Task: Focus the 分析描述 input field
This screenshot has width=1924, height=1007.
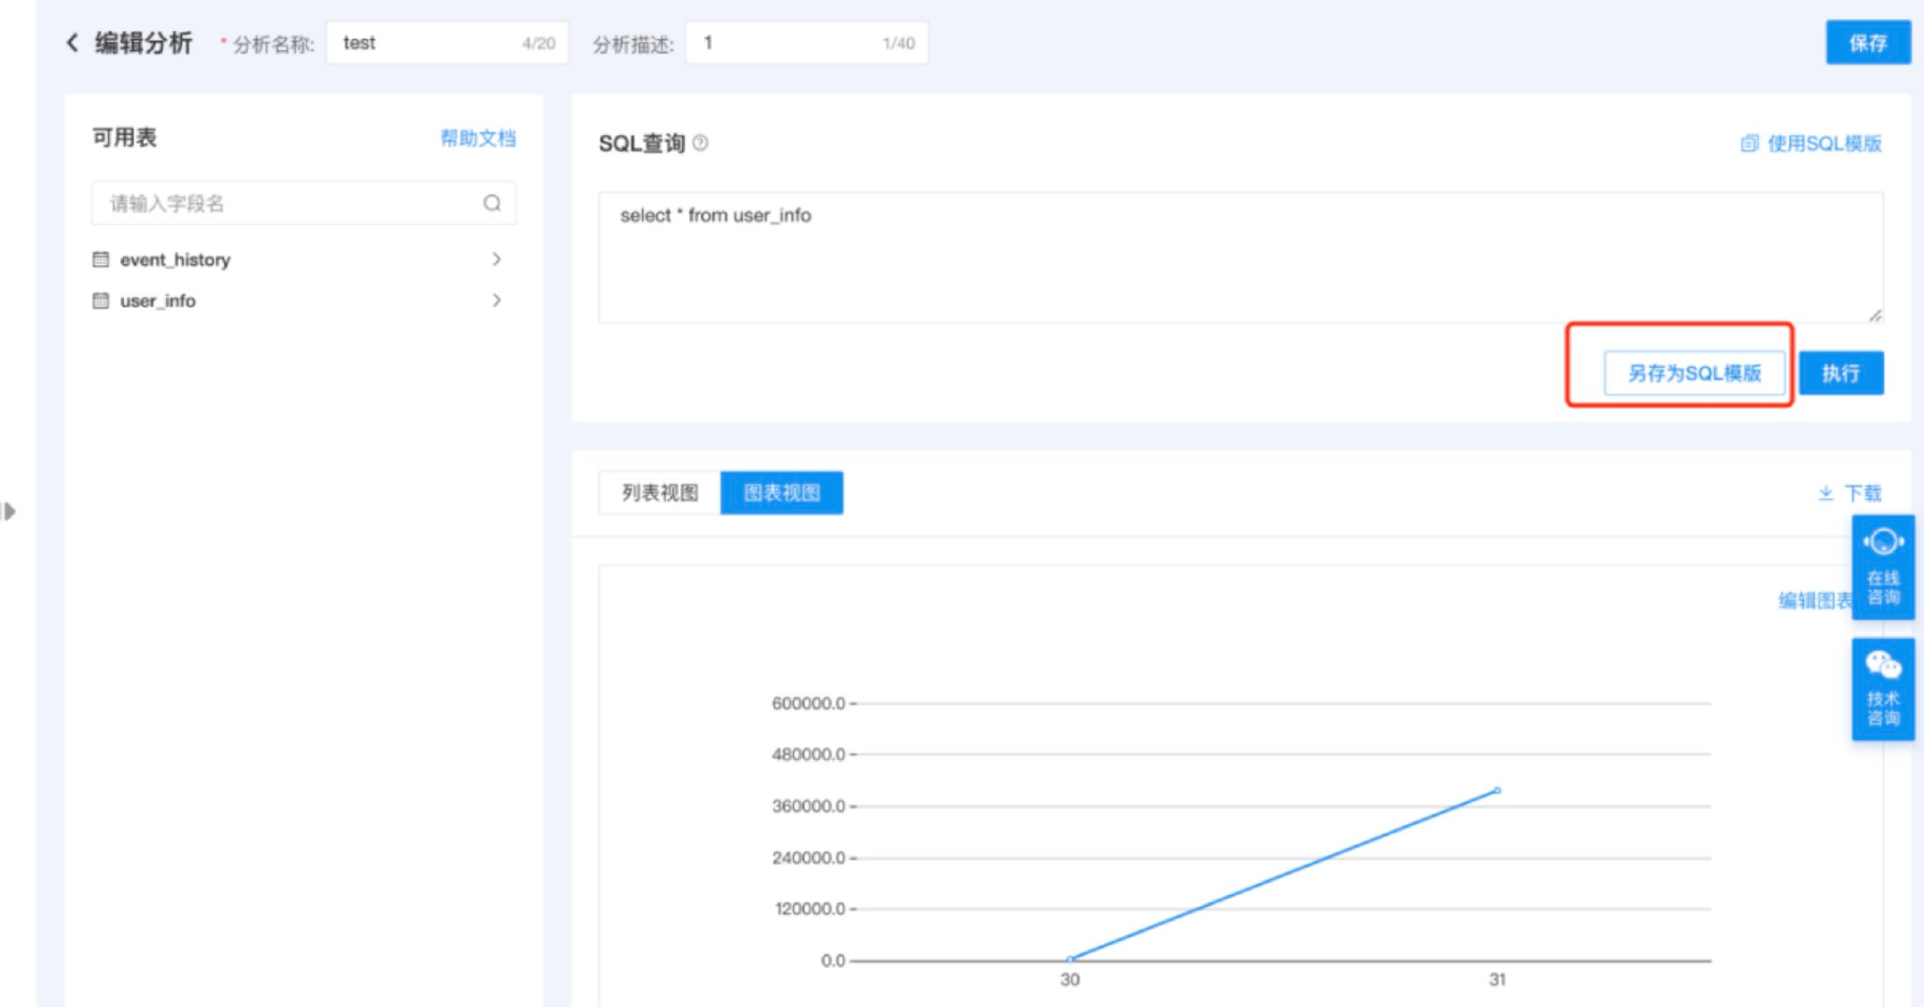Action: 807,43
